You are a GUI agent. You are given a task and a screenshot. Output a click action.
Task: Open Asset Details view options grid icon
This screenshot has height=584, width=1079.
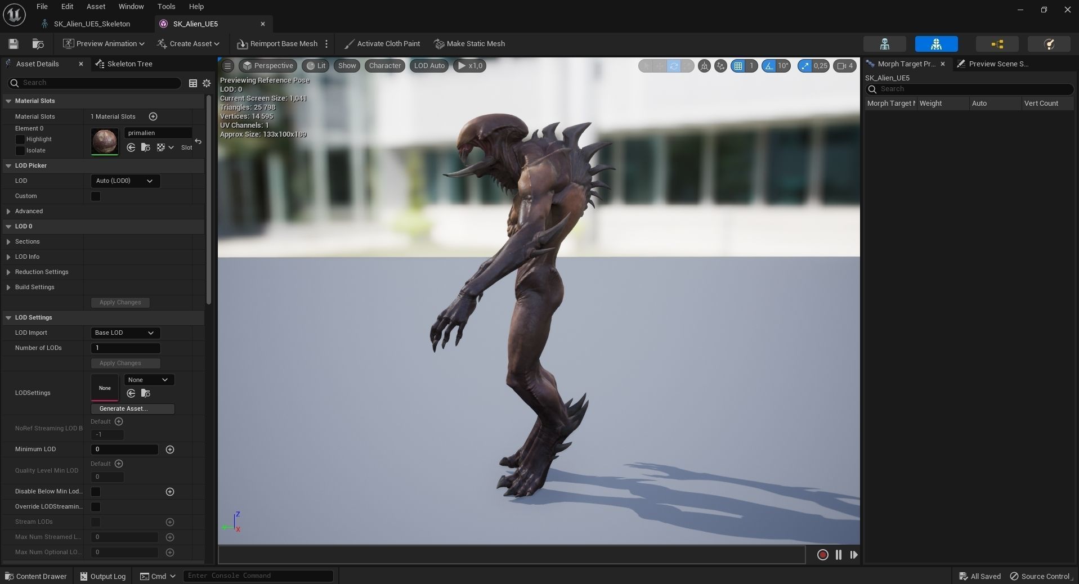(193, 83)
